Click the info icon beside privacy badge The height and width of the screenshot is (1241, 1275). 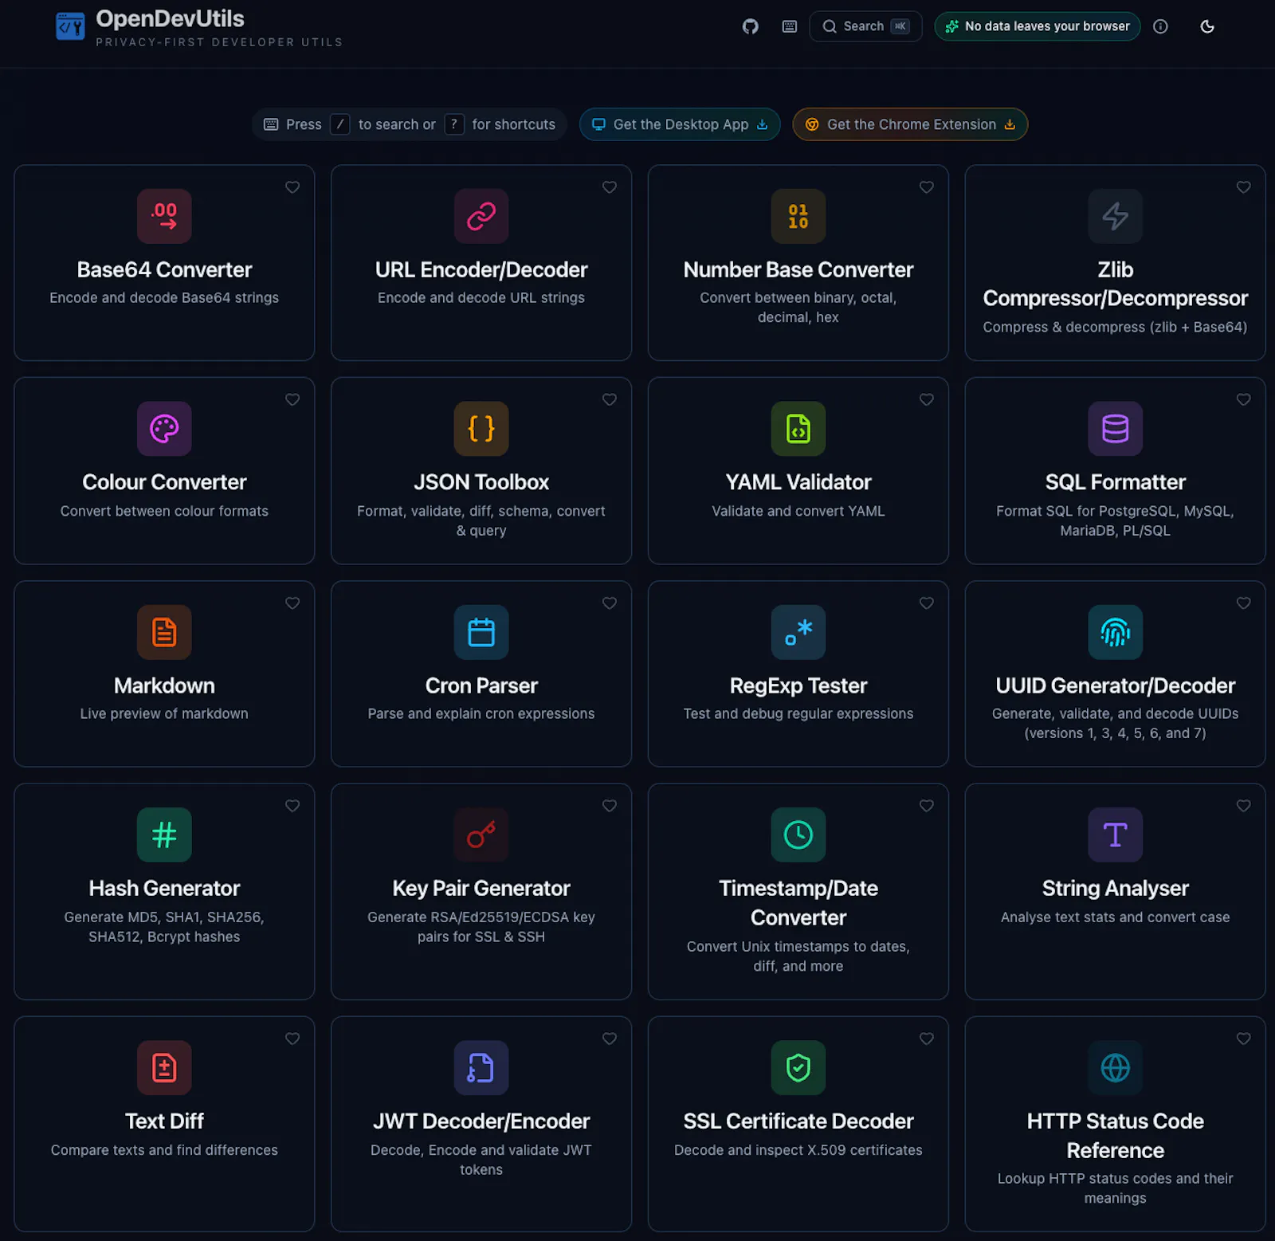1160,26
